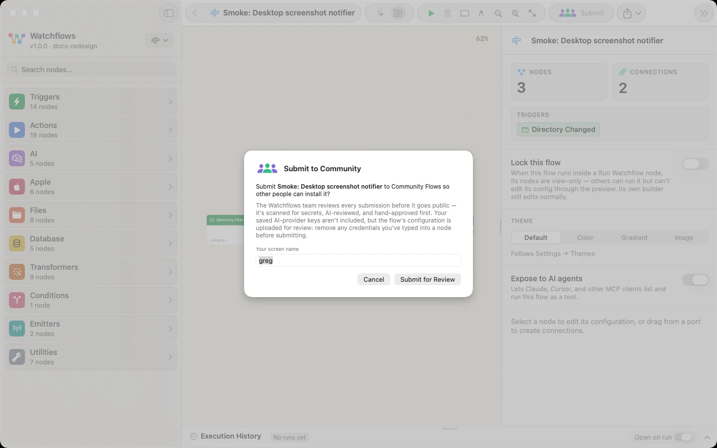Expand the Transformers category chevron
The height and width of the screenshot is (448, 717).
coord(170,272)
